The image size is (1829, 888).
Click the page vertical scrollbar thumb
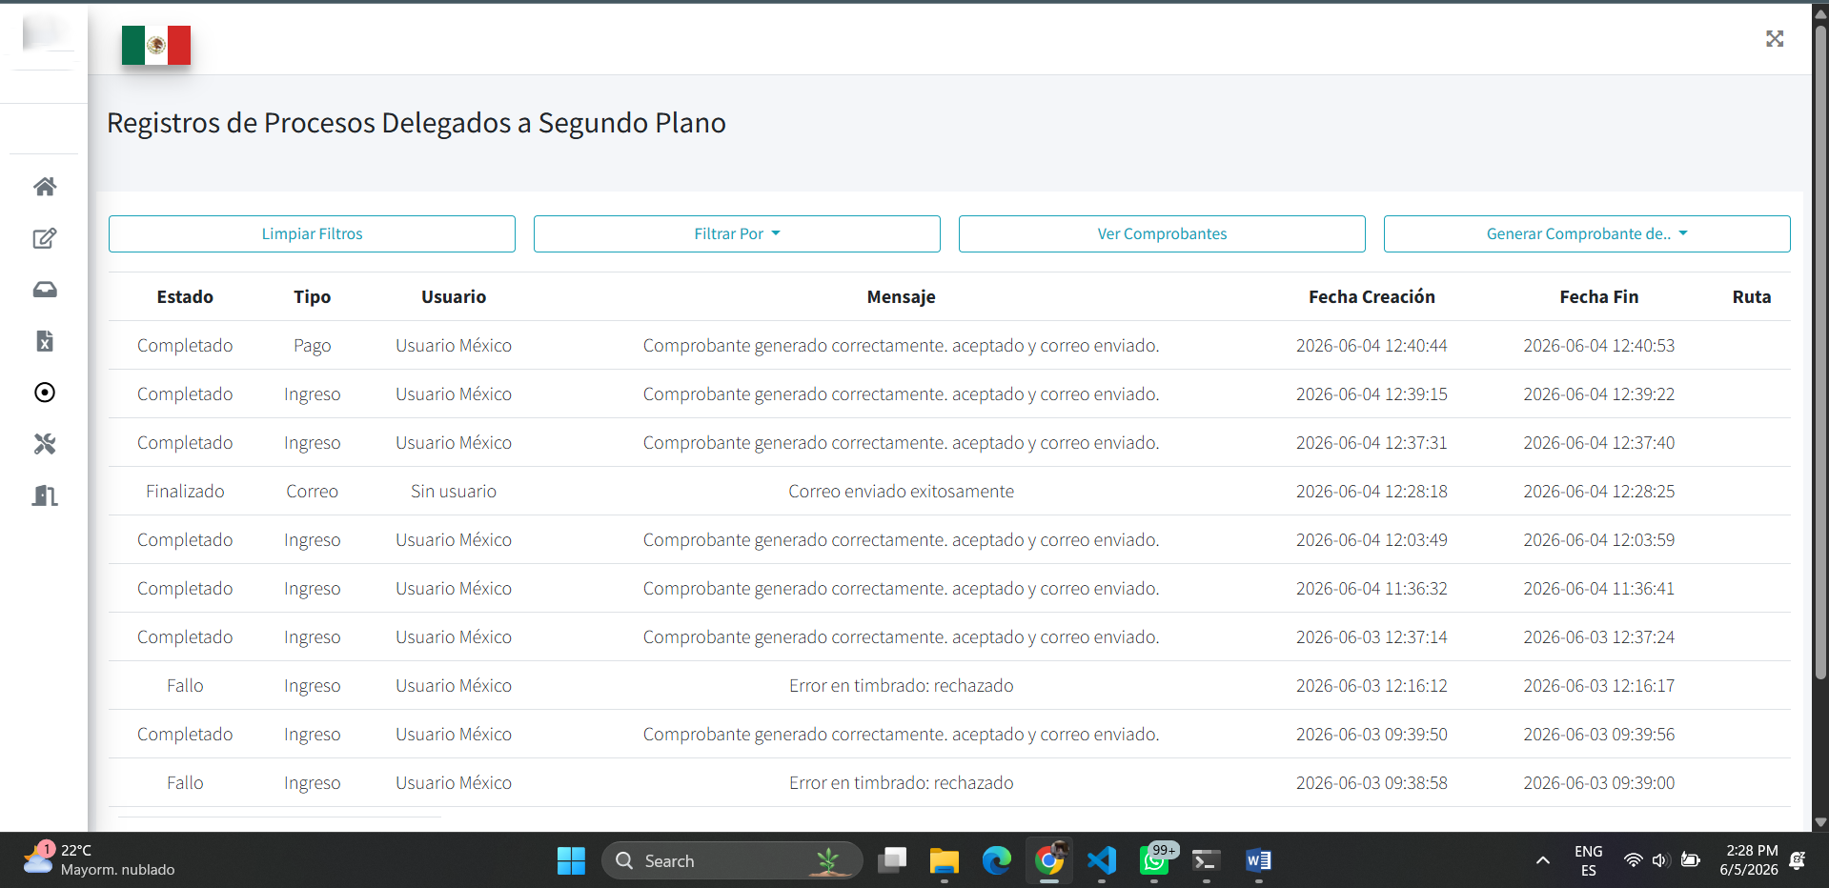[1820, 351]
